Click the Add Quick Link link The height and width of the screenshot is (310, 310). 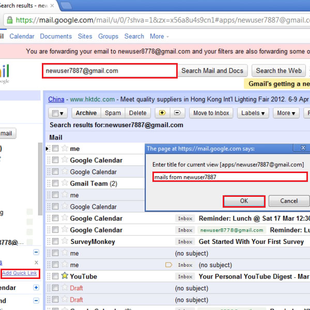(20, 273)
